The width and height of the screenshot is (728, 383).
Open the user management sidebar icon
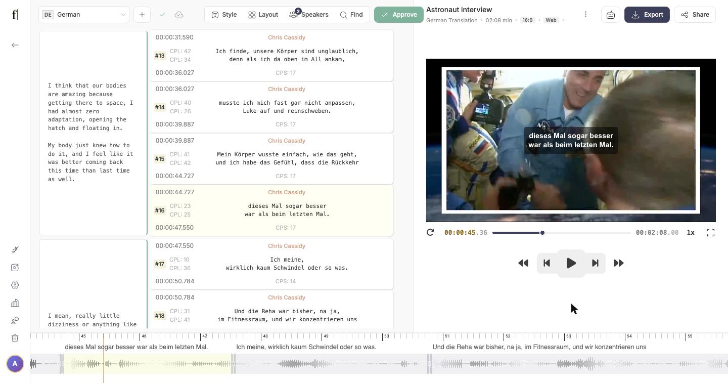(x=15, y=321)
